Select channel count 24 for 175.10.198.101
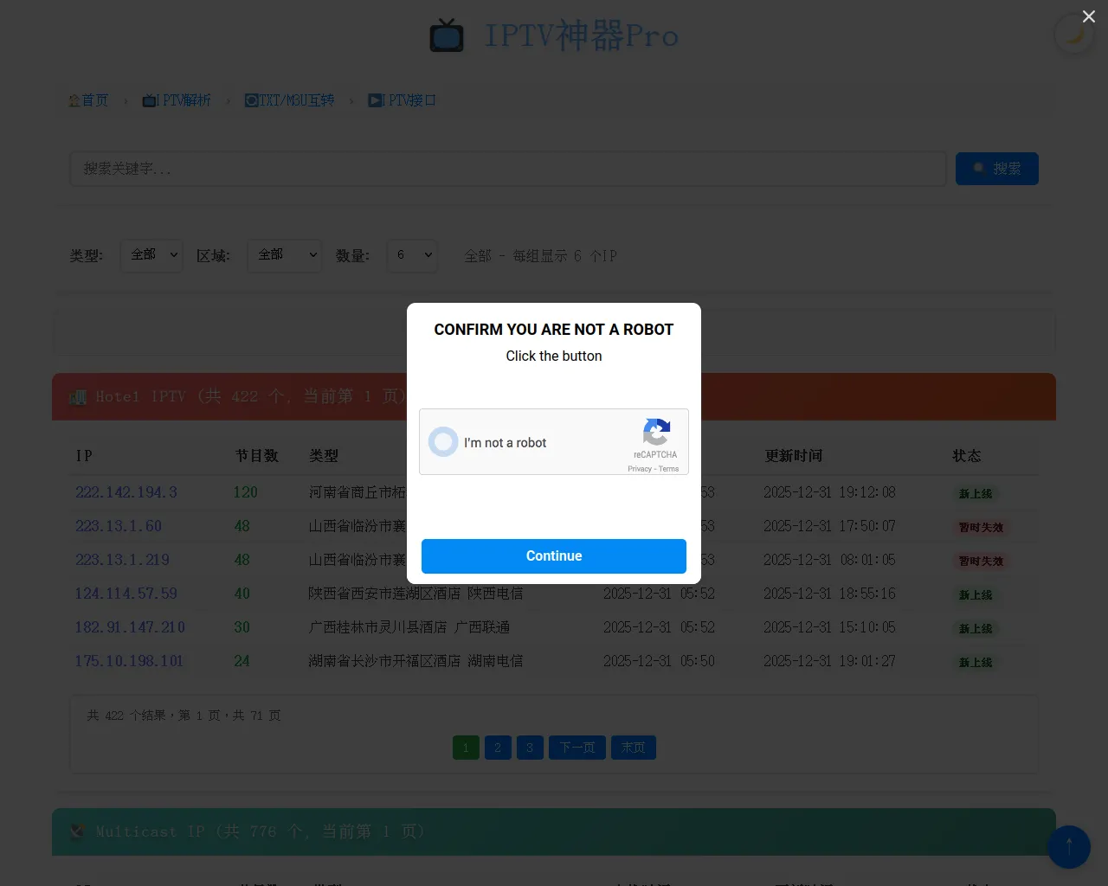Viewport: 1108px width, 886px height. point(242,661)
